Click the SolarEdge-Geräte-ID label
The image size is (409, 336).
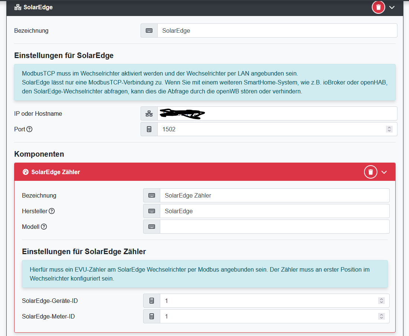[x=50, y=301]
